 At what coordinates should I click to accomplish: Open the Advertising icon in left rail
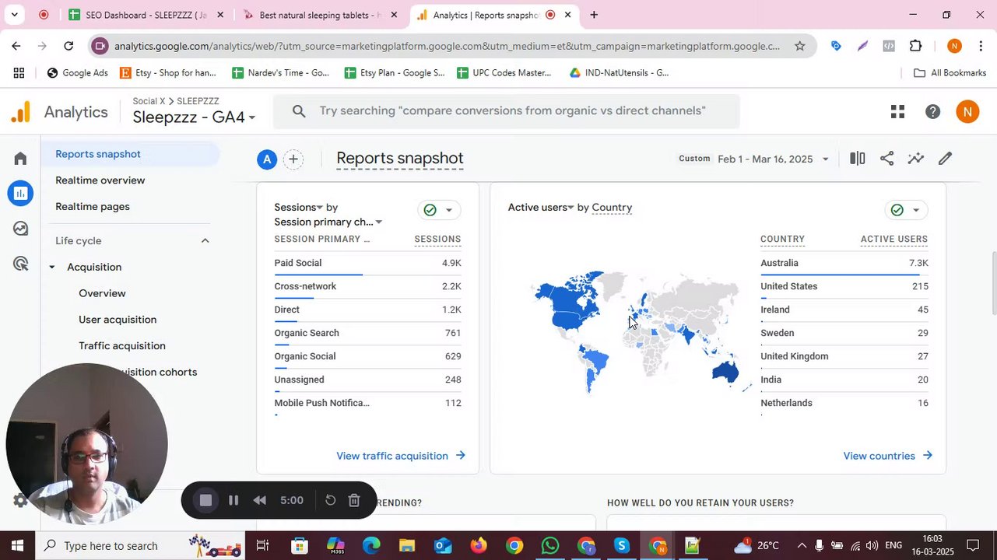tap(20, 264)
